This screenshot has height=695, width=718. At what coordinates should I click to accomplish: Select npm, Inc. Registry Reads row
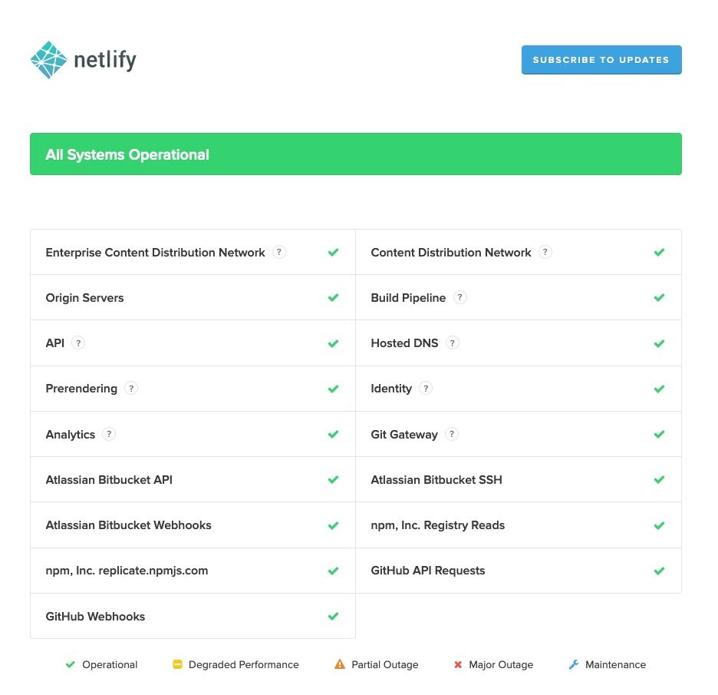click(x=519, y=525)
